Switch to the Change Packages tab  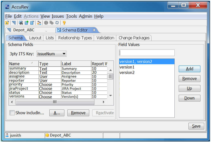tap(134, 38)
